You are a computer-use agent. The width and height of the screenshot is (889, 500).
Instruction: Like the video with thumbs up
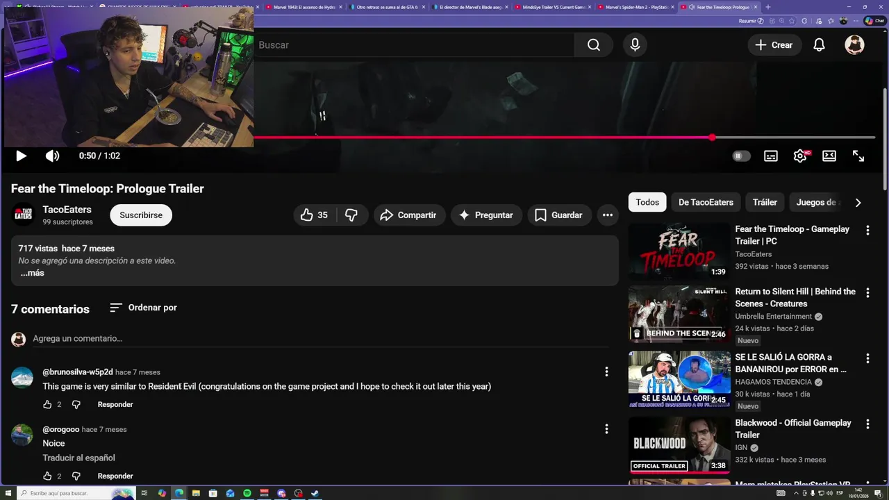tap(314, 215)
